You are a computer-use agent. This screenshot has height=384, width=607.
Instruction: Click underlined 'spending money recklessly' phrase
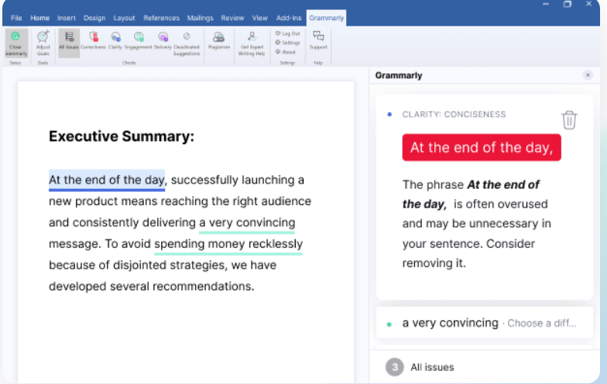pos(228,244)
